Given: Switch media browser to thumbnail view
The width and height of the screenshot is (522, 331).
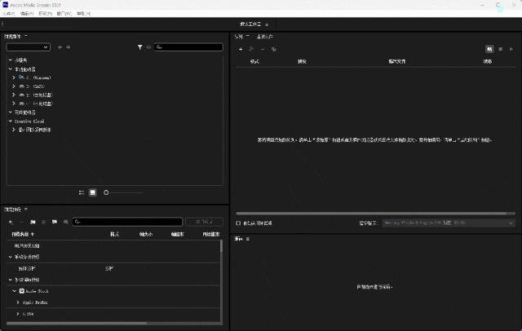Looking at the screenshot, I should (93, 192).
